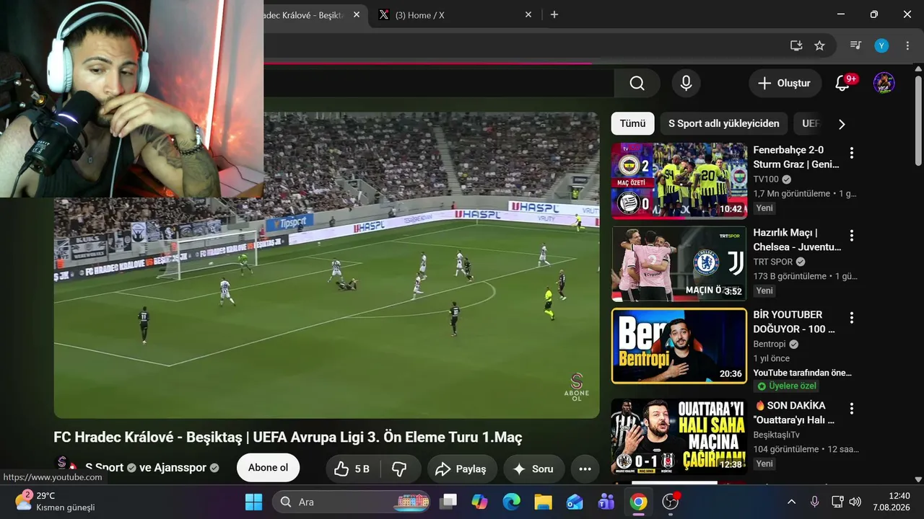Open the Windows Start menu

coord(253,502)
